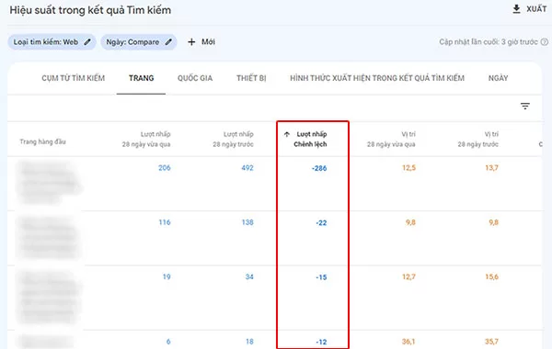The height and width of the screenshot is (349, 552).
Task: Open the blurred page URL in the 206 clicks row
Action: (49, 182)
